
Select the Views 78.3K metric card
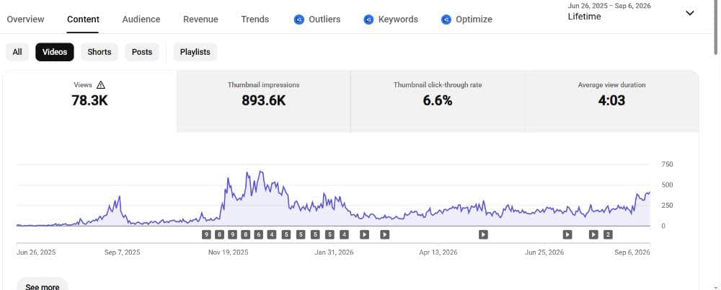pyautogui.click(x=89, y=101)
